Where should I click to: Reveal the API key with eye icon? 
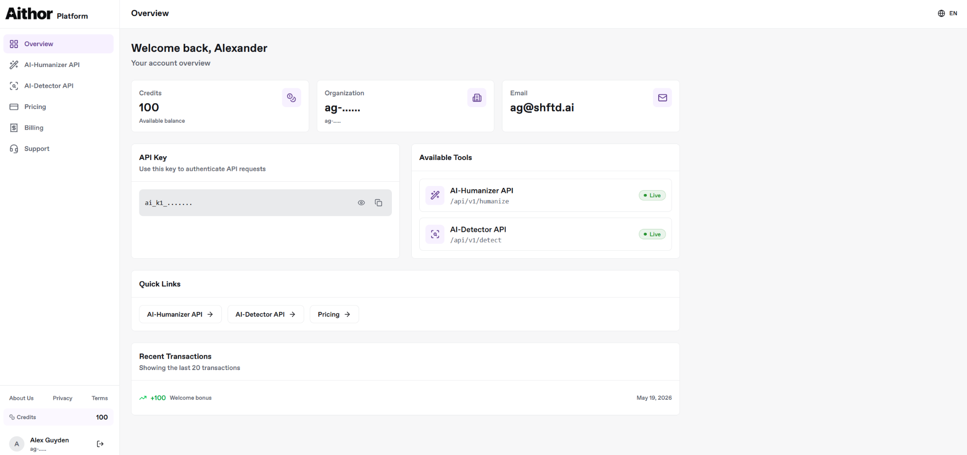click(361, 203)
